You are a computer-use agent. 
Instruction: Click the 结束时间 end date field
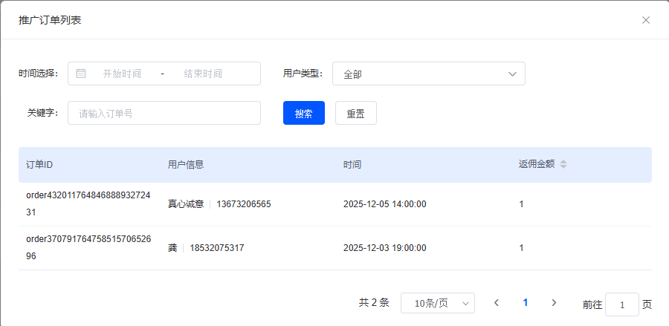click(203, 74)
